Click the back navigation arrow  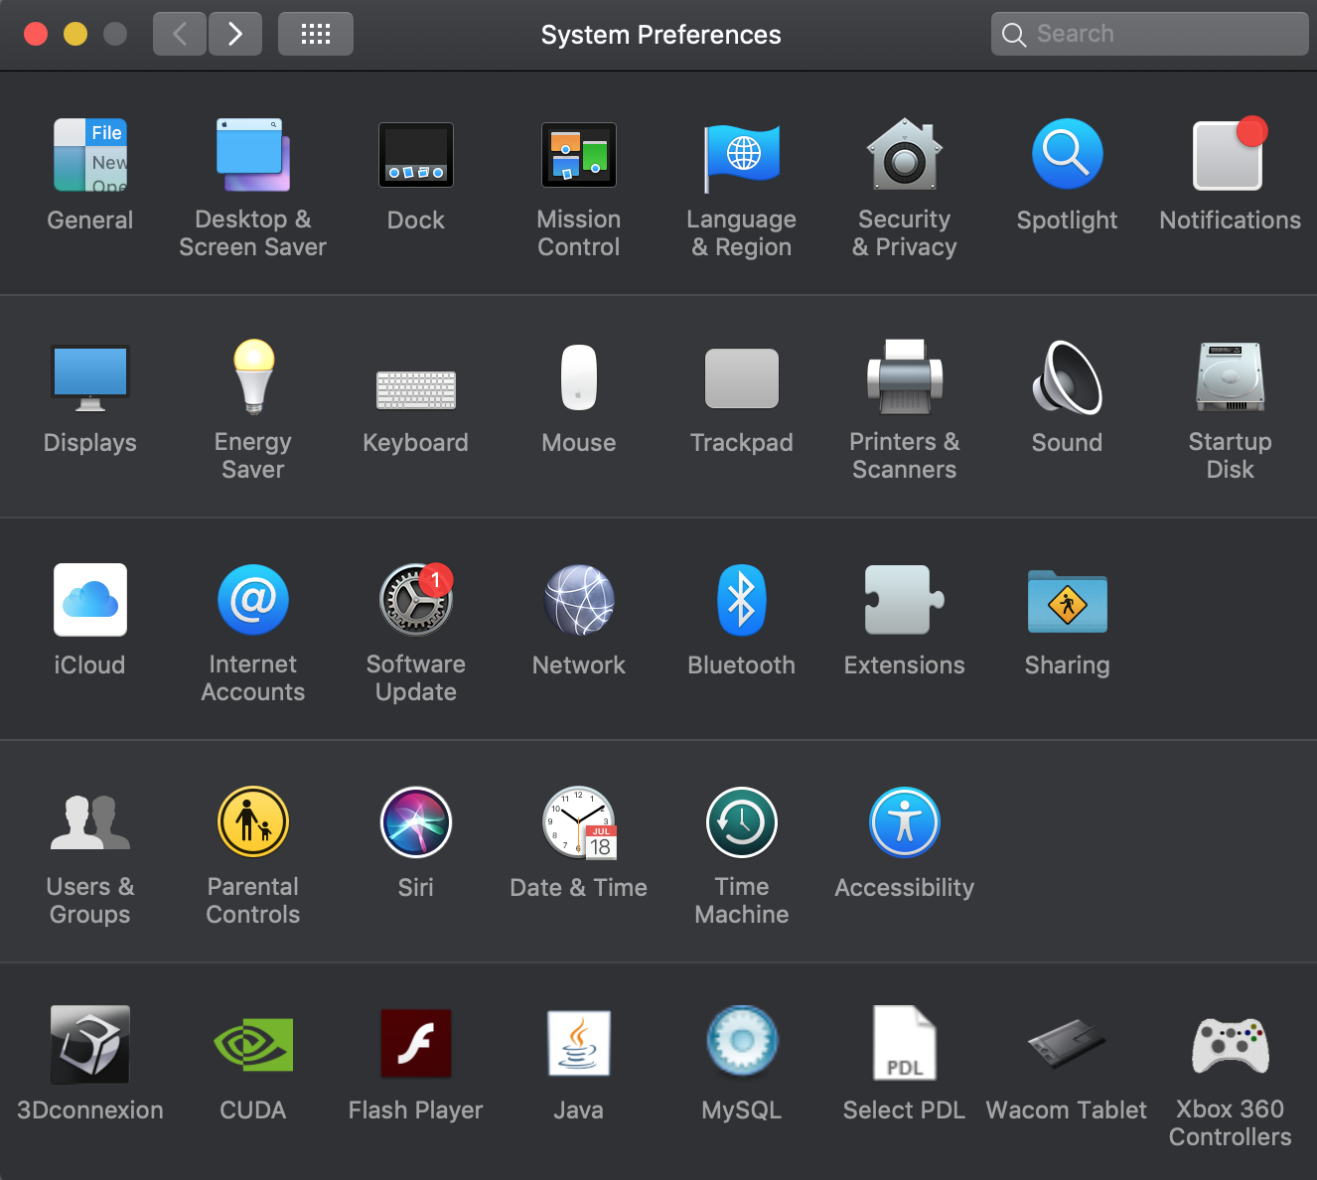[180, 34]
